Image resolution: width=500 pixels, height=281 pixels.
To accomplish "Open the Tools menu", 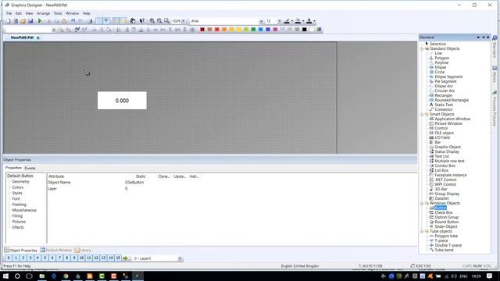I will [x=58, y=13].
